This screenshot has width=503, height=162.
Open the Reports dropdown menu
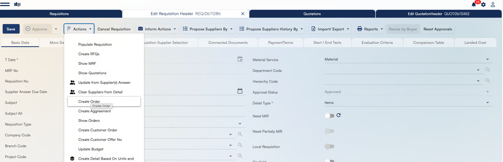pyautogui.click(x=370, y=29)
